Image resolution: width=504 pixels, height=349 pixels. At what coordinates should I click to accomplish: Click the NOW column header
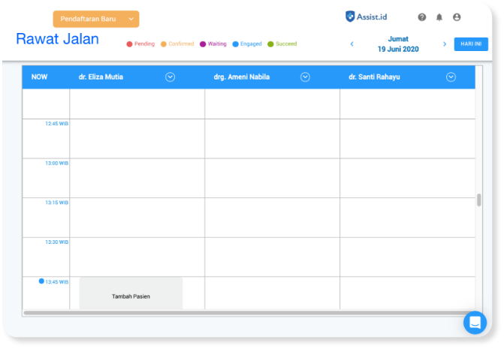[39, 77]
